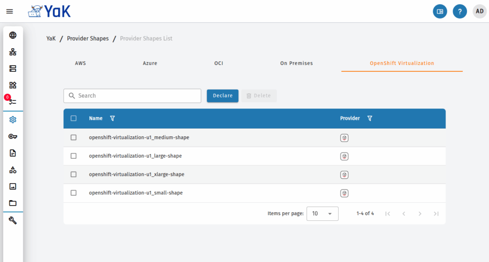Select the OpenShift Virtualization tab
This screenshot has width=489, height=262.
(402, 64)
